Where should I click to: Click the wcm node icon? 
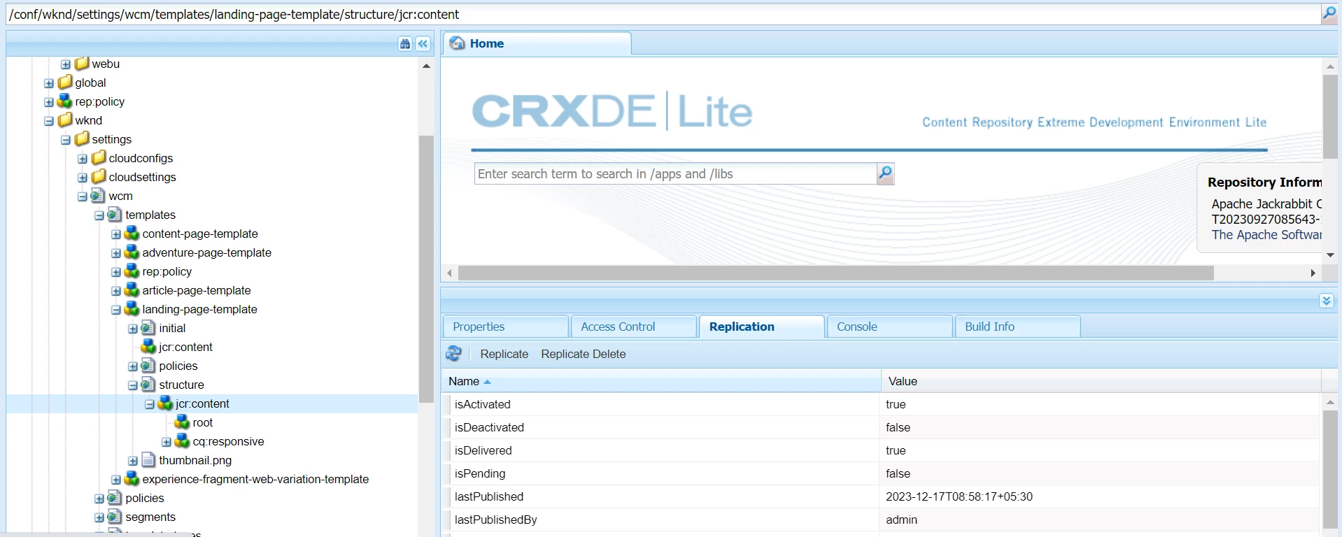click(99, 196)
